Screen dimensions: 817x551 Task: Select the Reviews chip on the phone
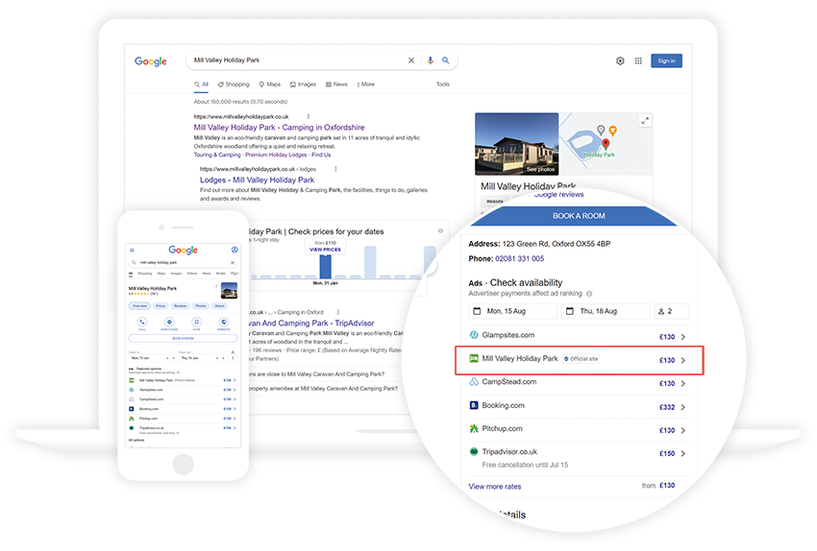[x=181, y=306]
